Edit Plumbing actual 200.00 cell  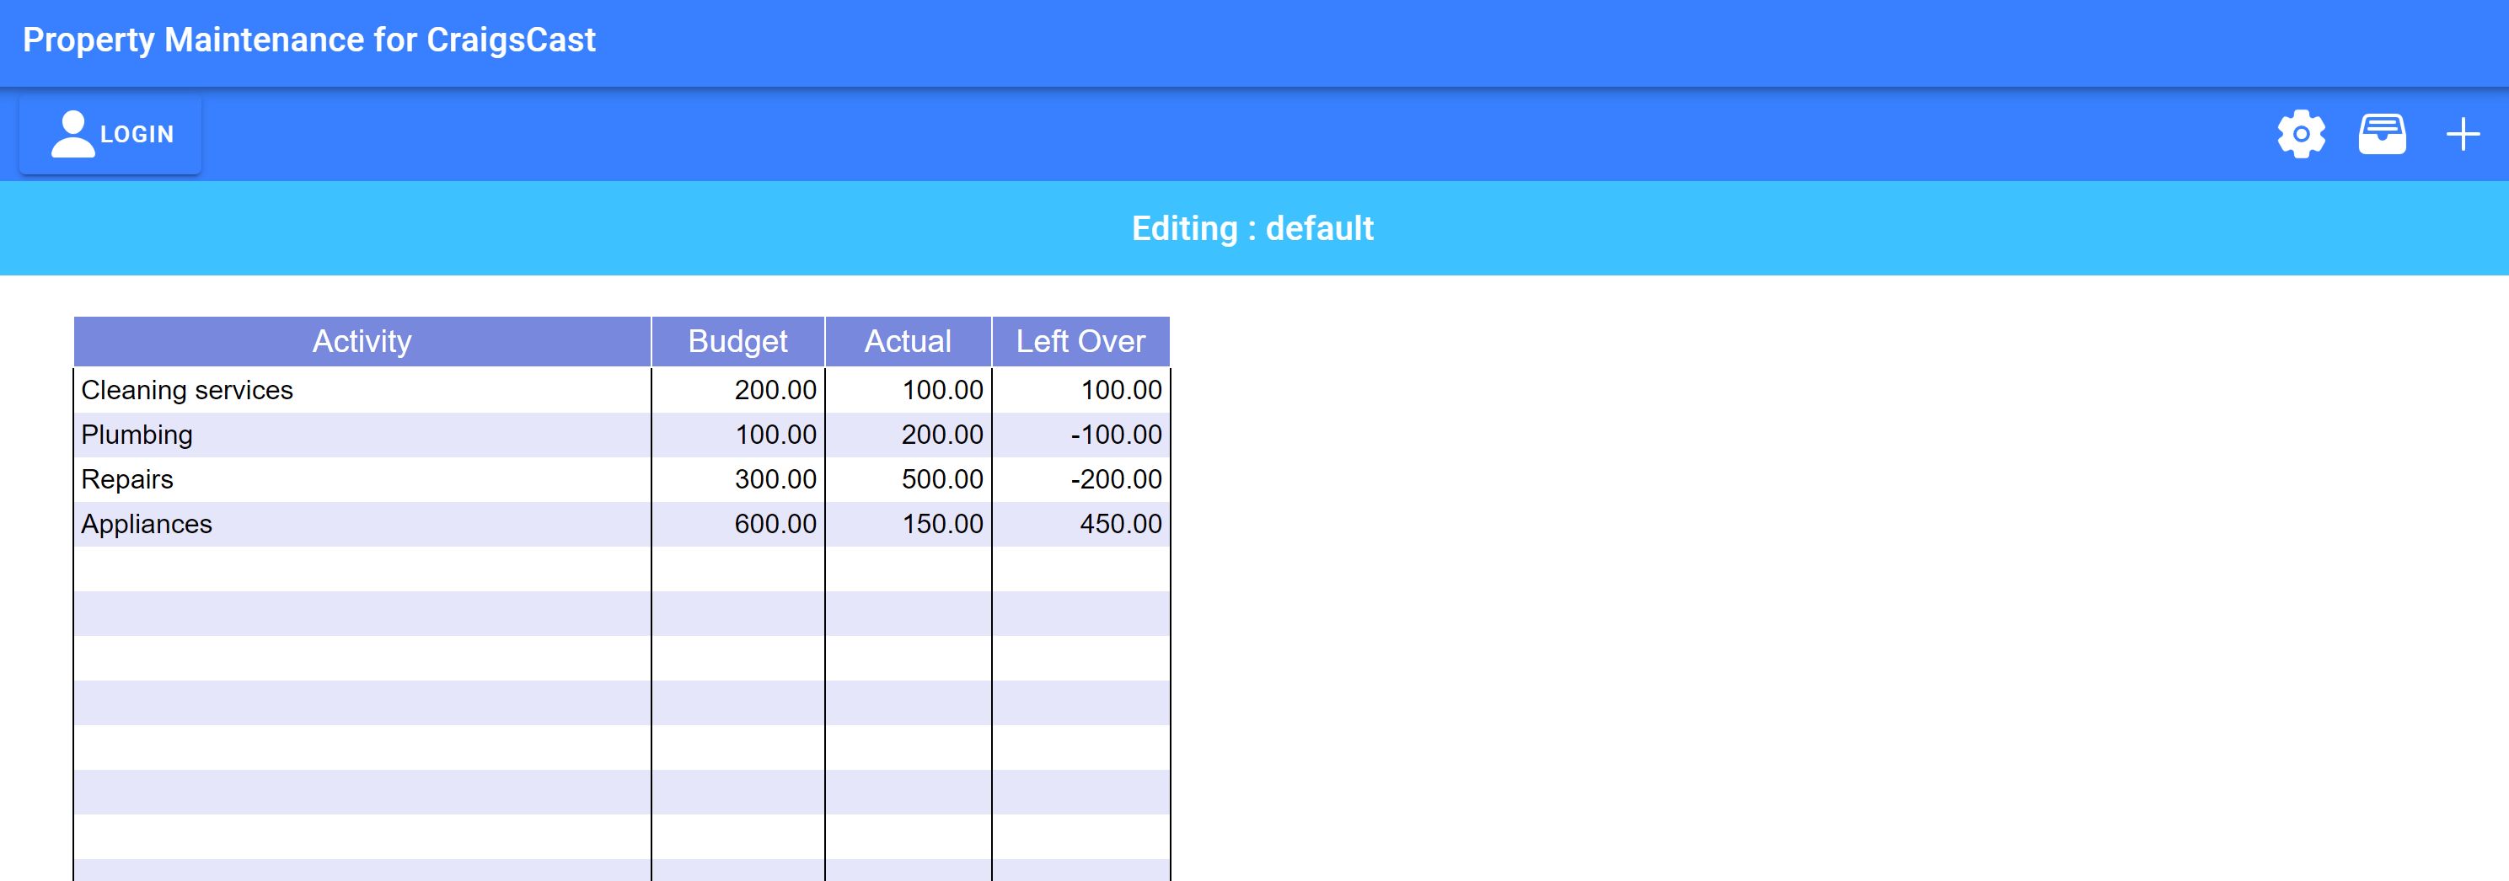point(908,435)
